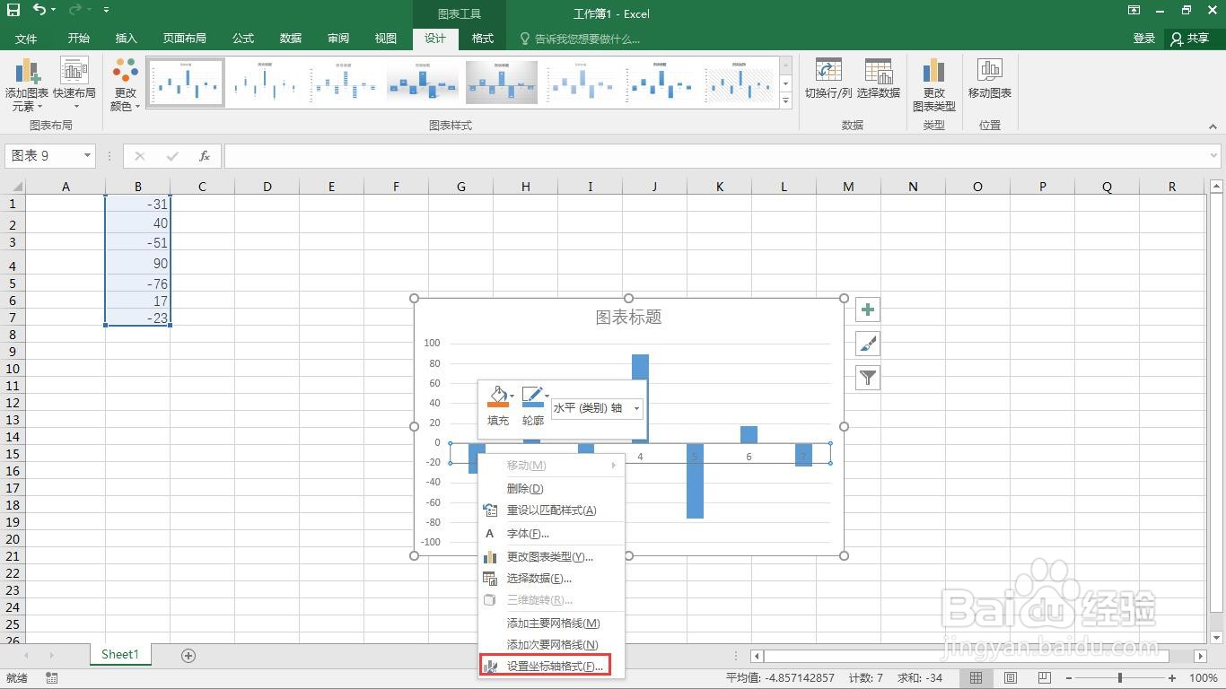This screenshot has height=689, width=1226.
Task: Switch to Page Break Preview in status bar
Action: [1044, 678]
